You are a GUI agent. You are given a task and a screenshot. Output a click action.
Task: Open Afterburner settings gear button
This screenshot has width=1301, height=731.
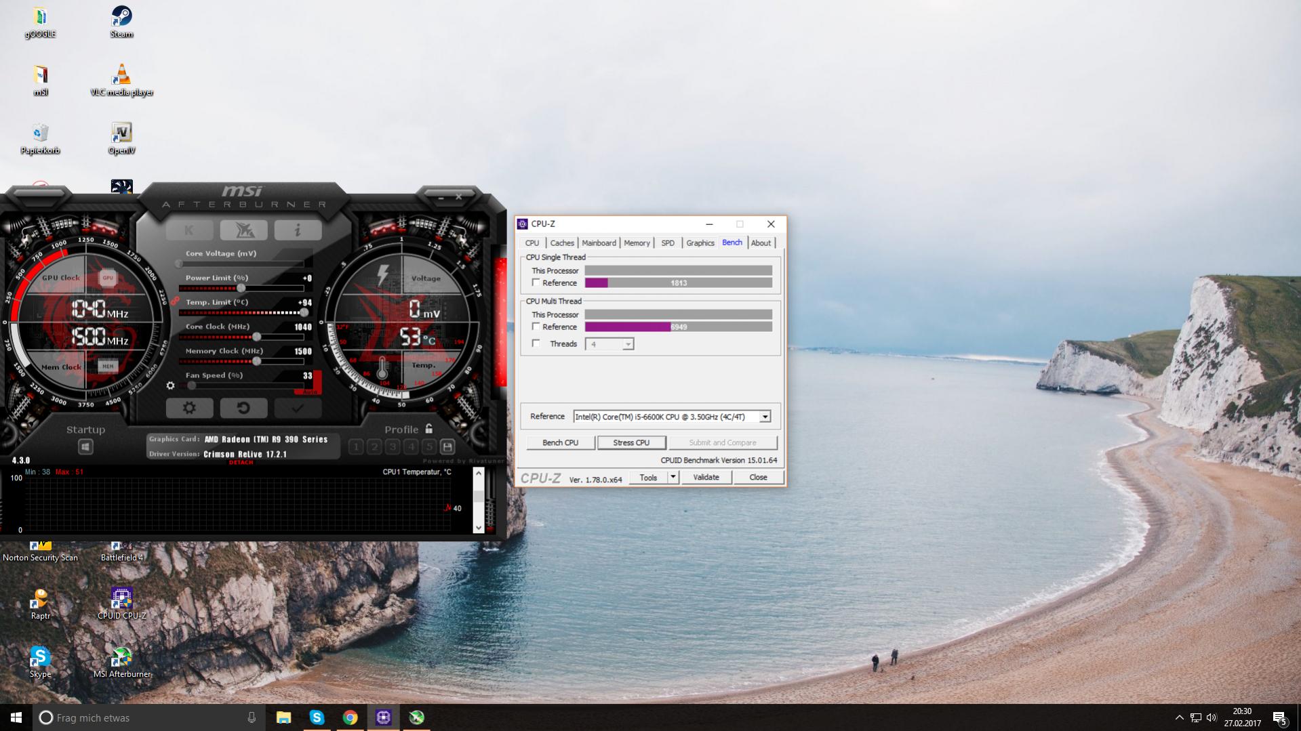(189, 408)
